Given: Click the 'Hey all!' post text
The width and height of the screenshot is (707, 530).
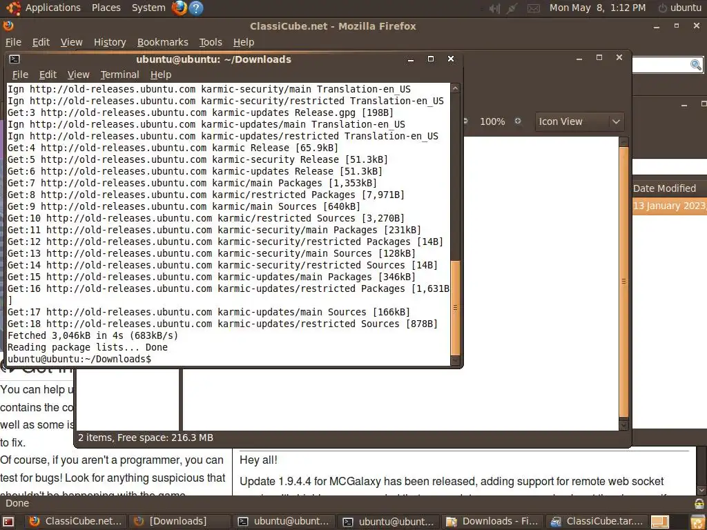Looking at the screenshot, I should point(258,460).
